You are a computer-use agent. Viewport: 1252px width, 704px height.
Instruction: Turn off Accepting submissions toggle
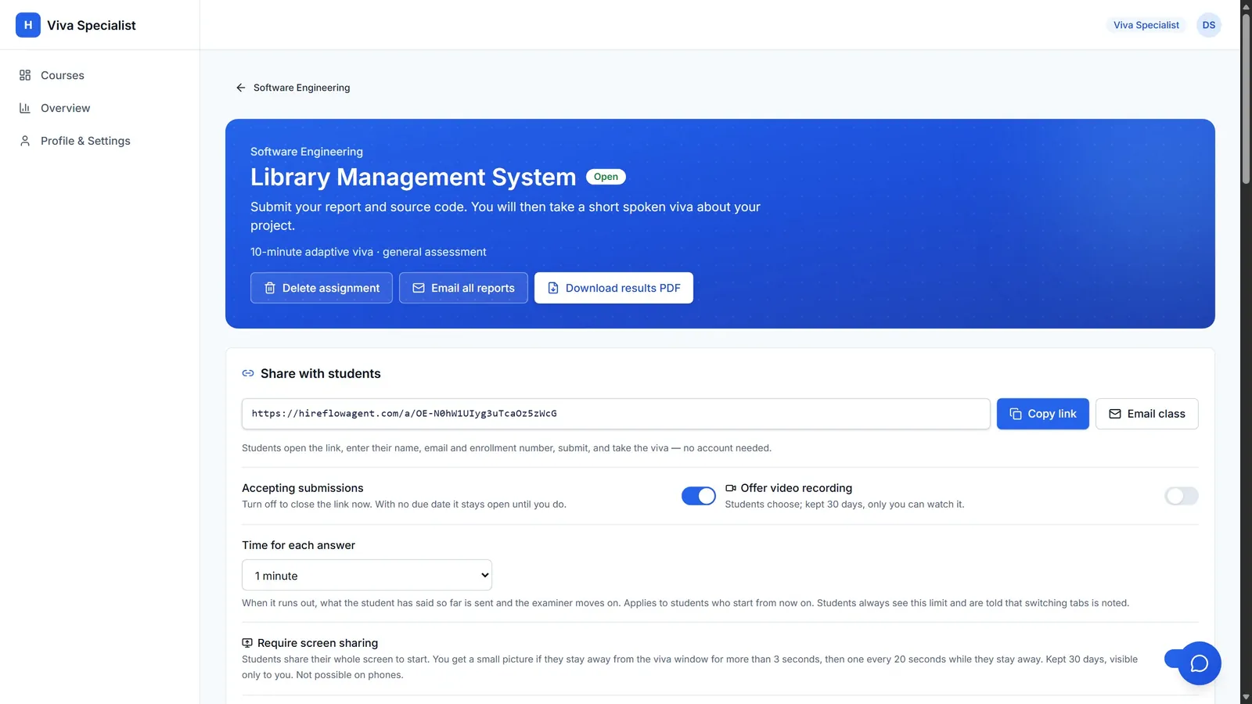(x=698, y=496)
